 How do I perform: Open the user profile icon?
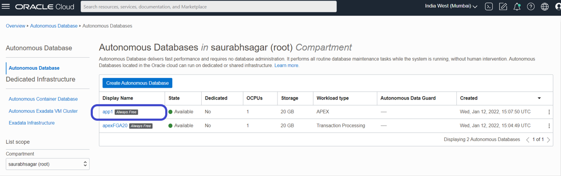558,7
